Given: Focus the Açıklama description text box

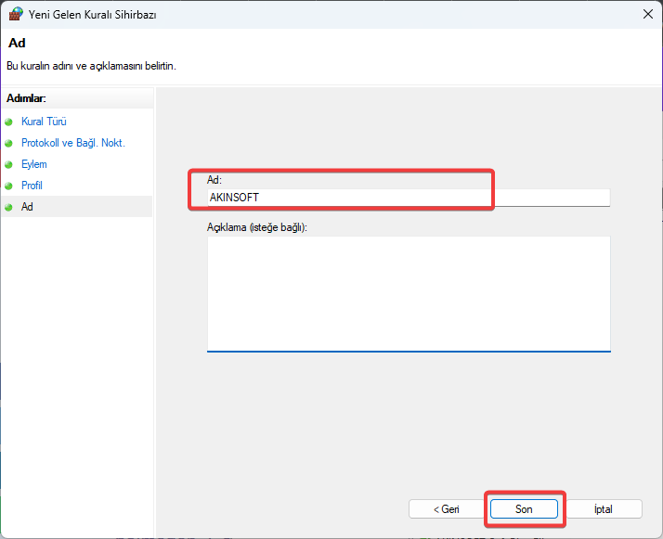Looking at the screenshot, I should [x=409, y=293].
